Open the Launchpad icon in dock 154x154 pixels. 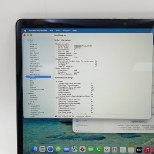(42, 149)
